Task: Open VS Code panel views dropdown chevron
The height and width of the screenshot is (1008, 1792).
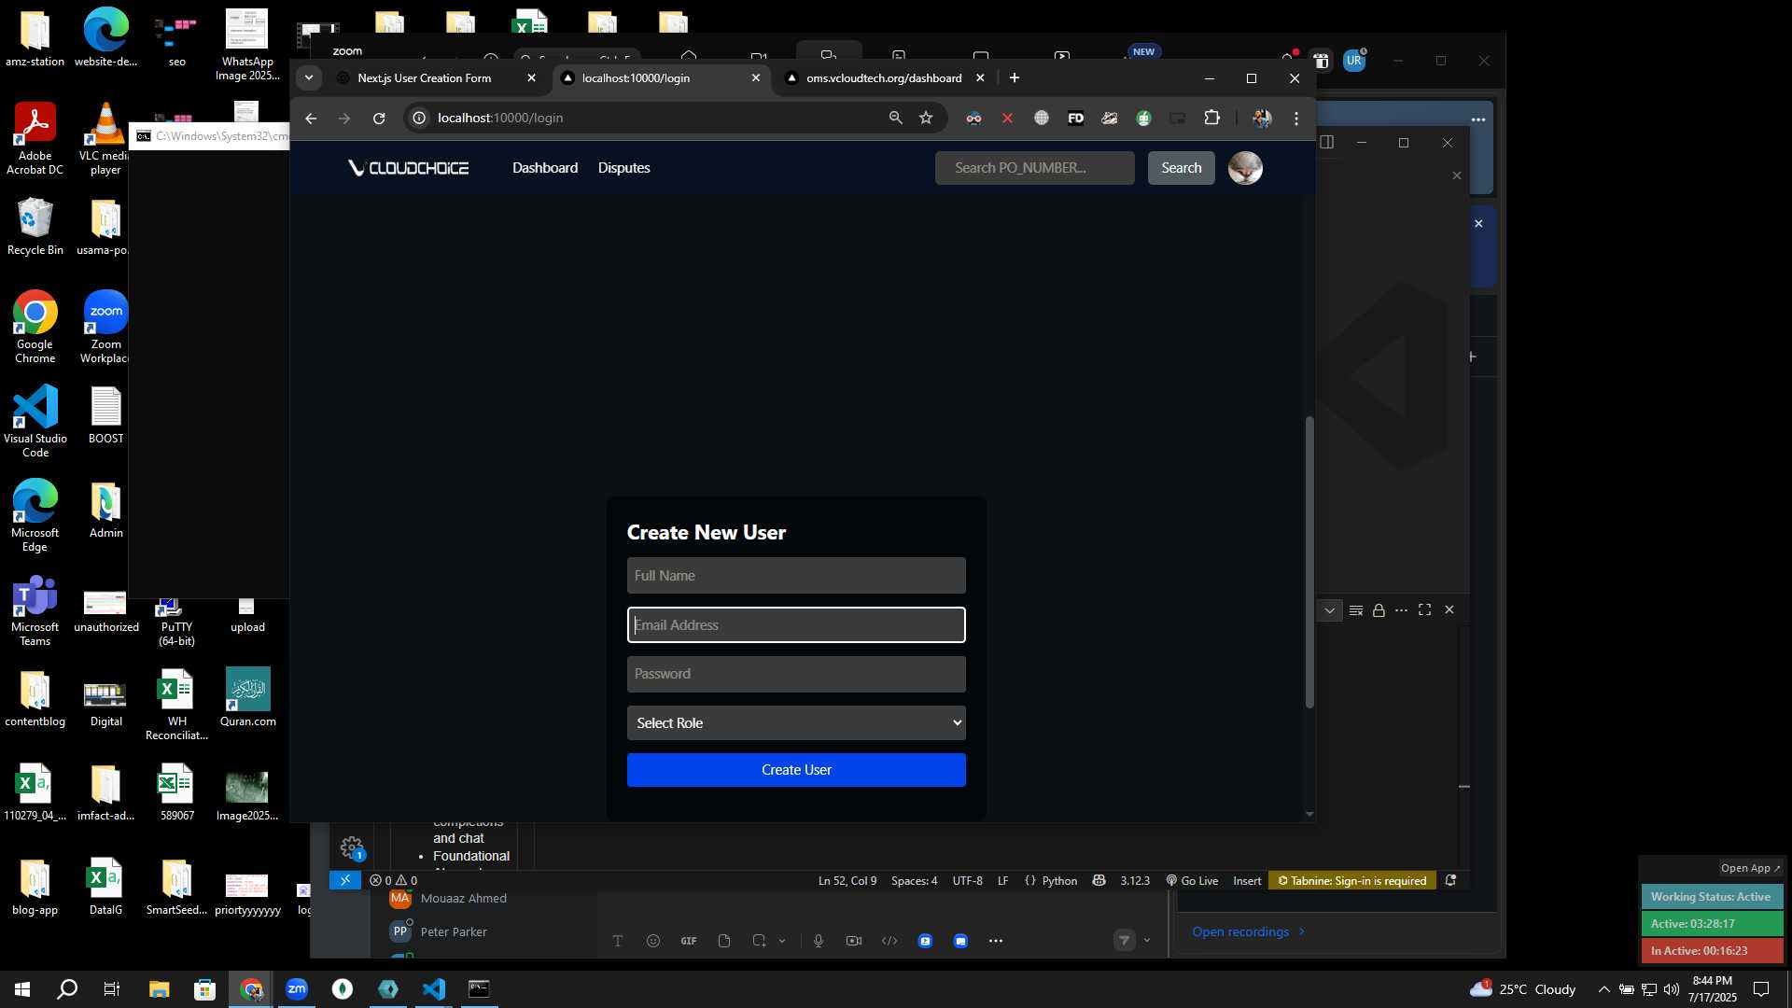Action: click(x=1329, y=610)
